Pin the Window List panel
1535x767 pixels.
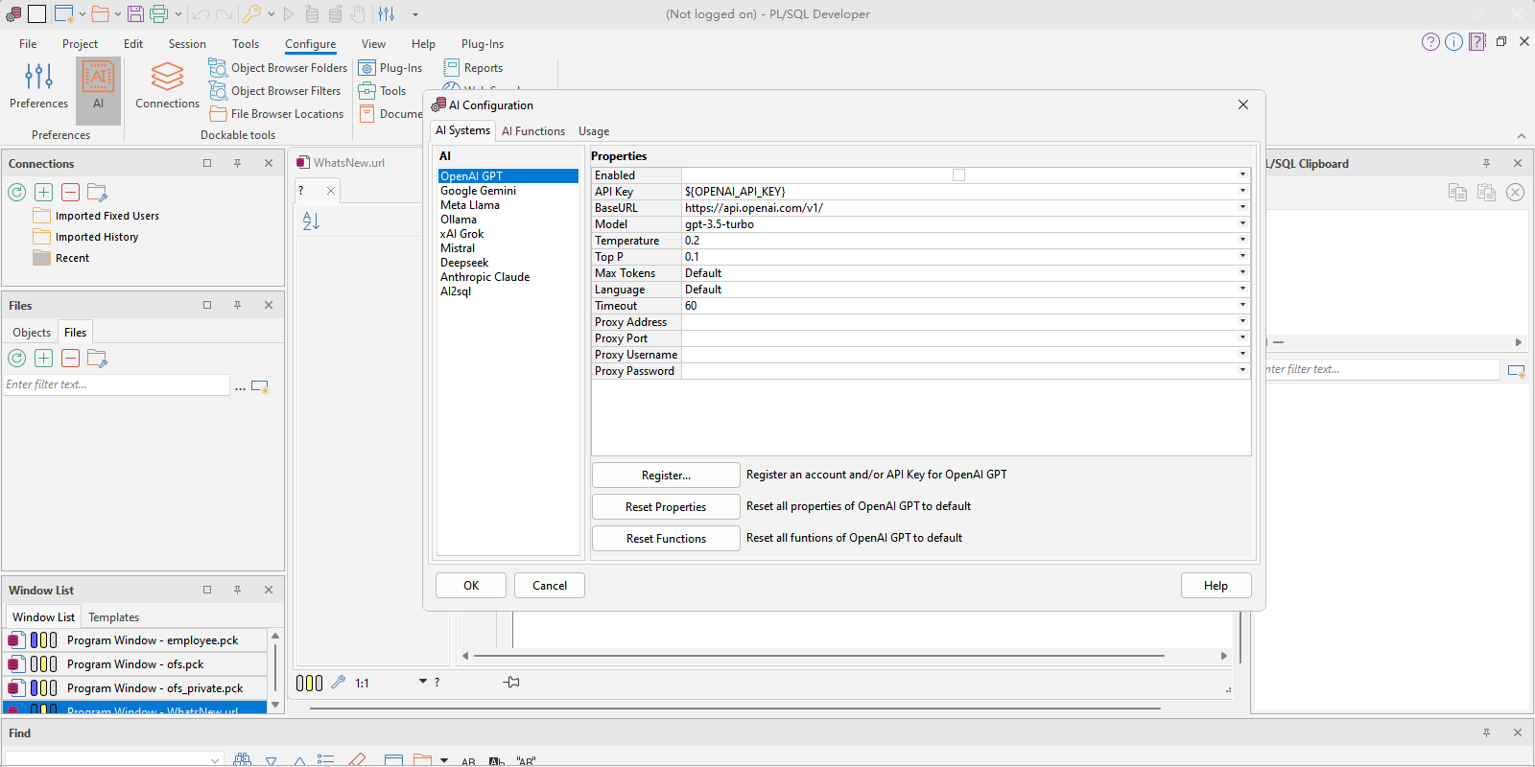[x=237, y=590]
